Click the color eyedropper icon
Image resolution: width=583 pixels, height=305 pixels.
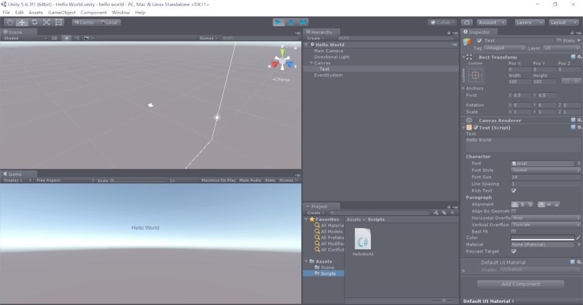(x=578, y=238)
